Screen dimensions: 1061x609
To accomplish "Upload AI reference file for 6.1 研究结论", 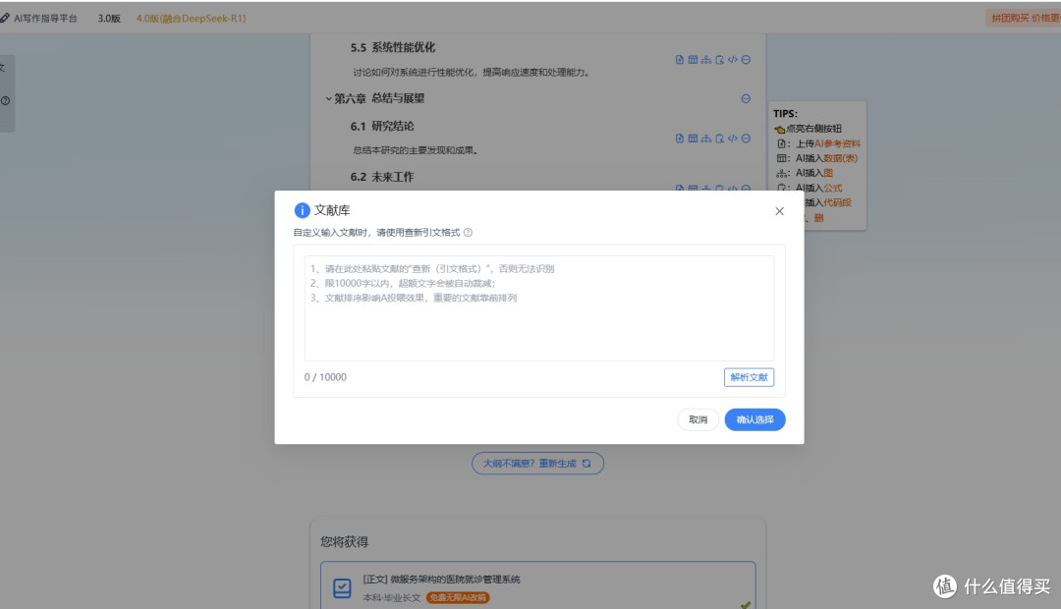I will coord(680,138).
